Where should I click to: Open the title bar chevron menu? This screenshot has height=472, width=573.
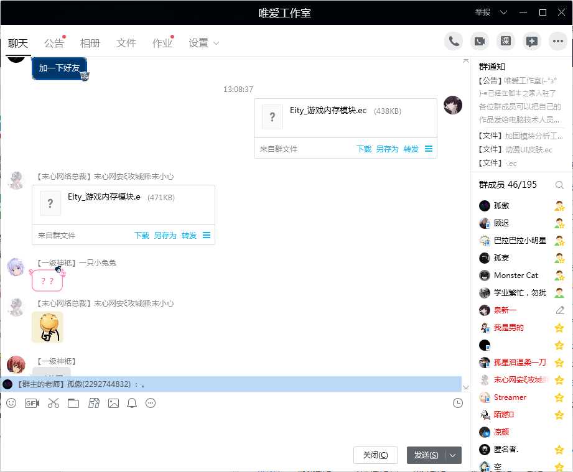[x=503, y=12]
